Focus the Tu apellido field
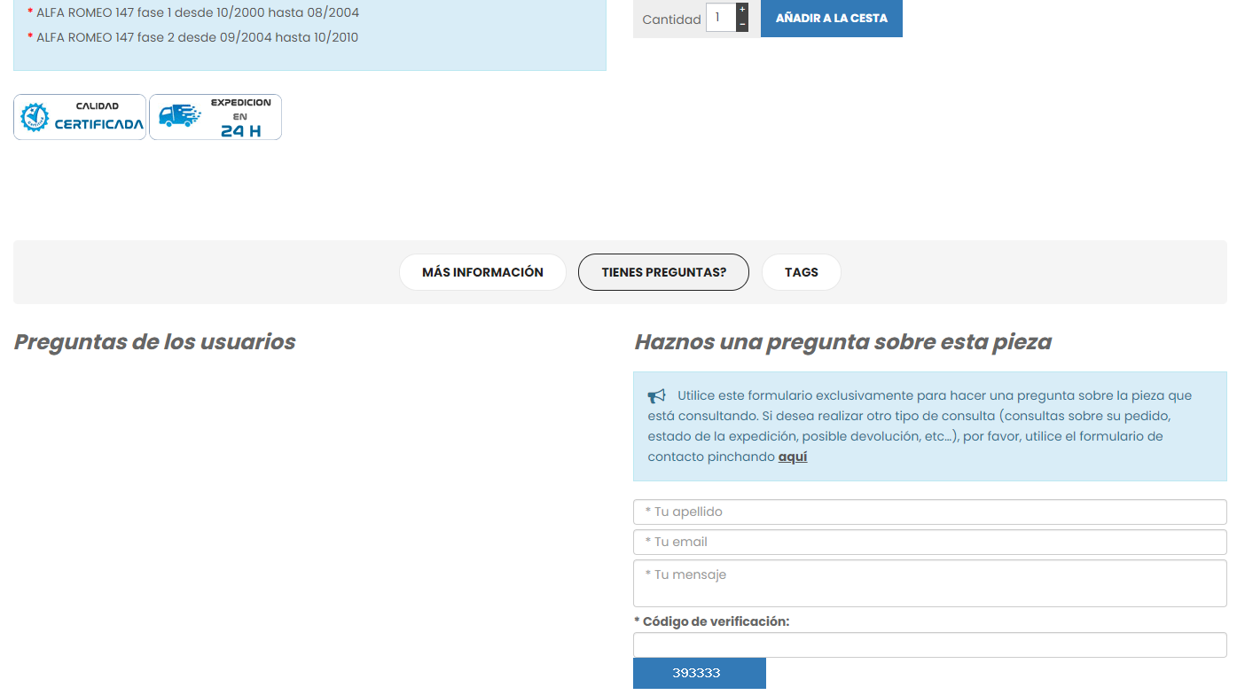Screen dimensions: 1237x695 930,511
